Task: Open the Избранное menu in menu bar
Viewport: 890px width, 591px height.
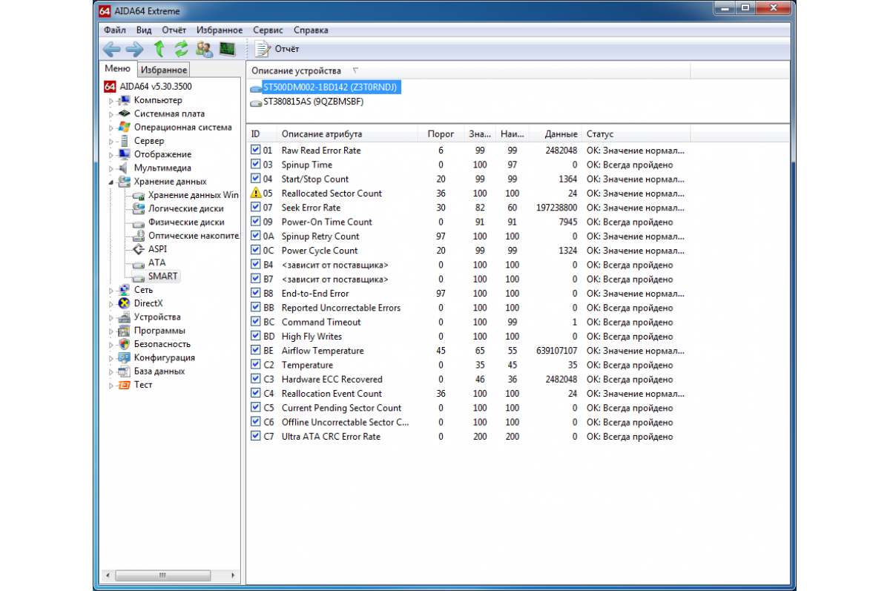Action: pos(220,30)
